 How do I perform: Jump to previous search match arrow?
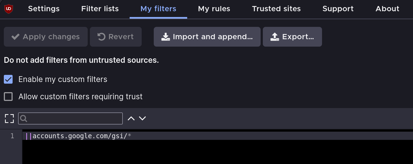point(131,118)
